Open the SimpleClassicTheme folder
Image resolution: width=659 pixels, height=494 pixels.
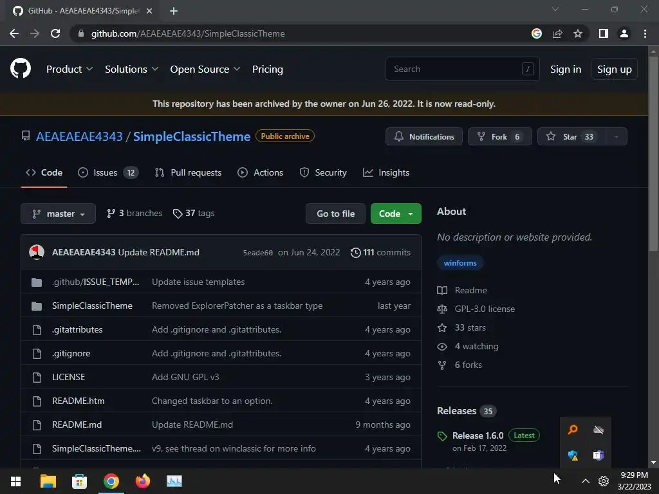[92, 306]
